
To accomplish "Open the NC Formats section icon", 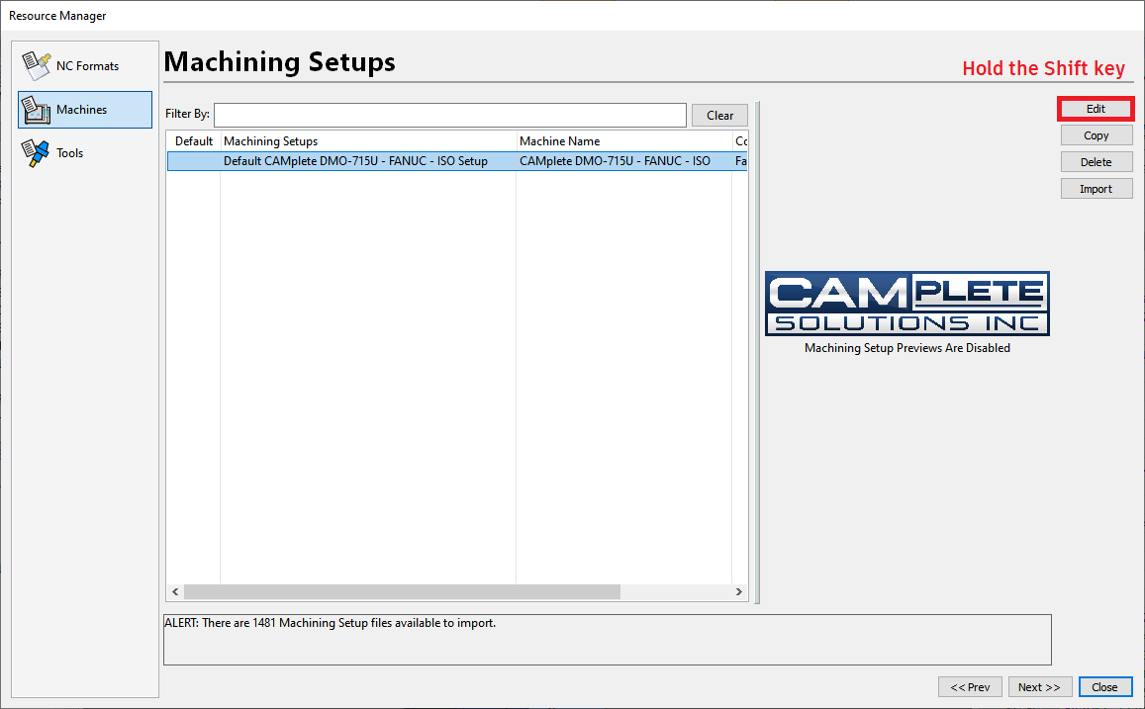I will click(x=36, y=65).
